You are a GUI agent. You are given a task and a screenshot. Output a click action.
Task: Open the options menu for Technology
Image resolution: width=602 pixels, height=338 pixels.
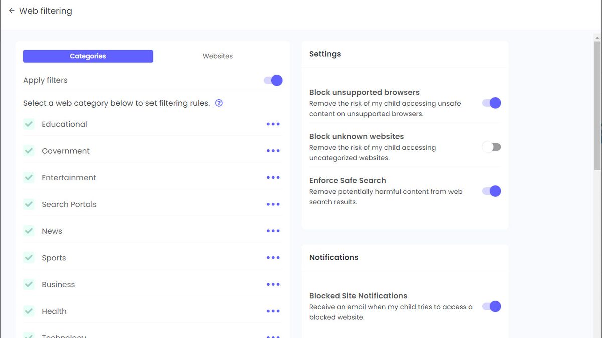pos(273,335)
